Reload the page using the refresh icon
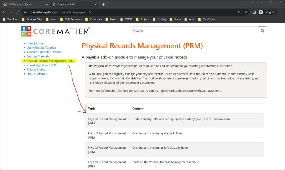The width and height of the screenshot is (285, 170). (x=17, y=12)
